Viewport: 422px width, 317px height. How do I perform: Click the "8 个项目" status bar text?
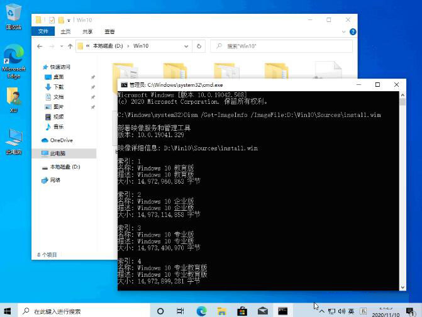[47, 255]
